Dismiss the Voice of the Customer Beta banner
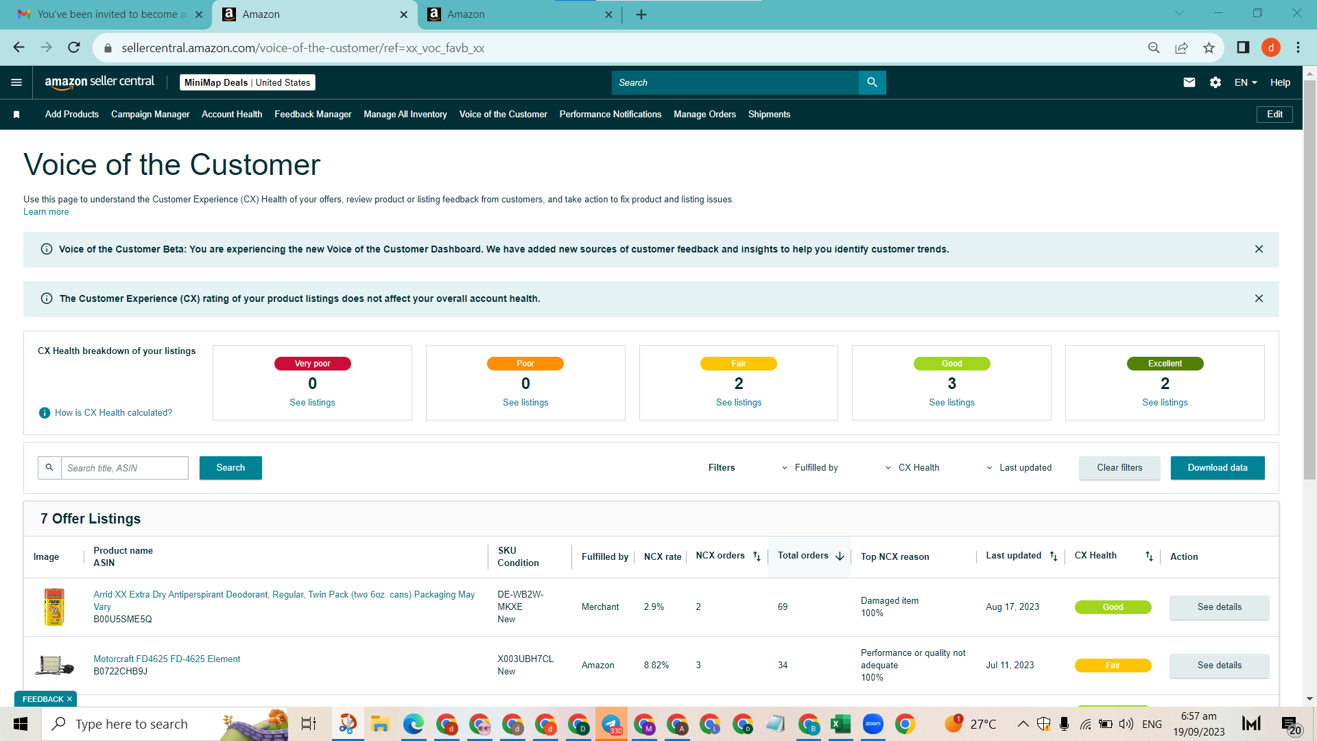 1259,249
